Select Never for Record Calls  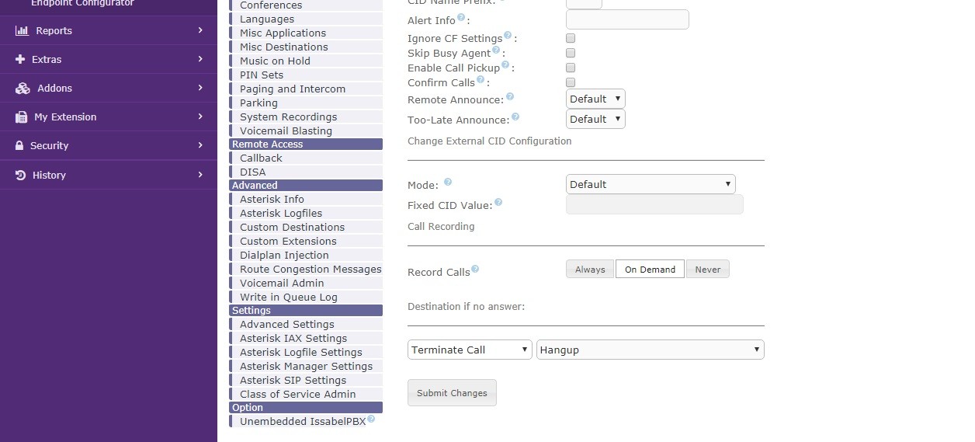click(708, 269)
